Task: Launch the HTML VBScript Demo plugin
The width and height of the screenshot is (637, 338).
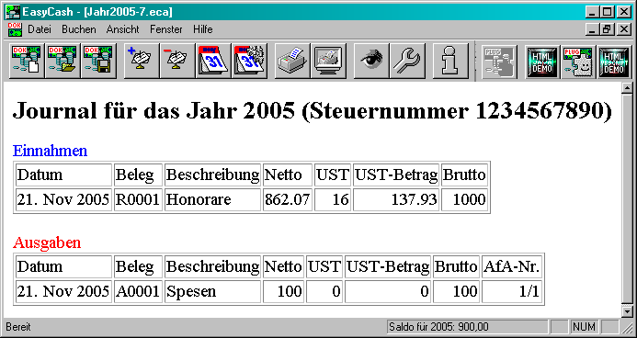Action: pos(615,61)
